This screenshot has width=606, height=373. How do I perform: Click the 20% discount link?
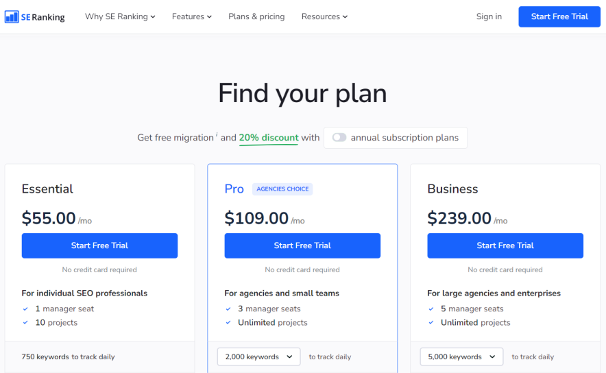coord(269,138)
